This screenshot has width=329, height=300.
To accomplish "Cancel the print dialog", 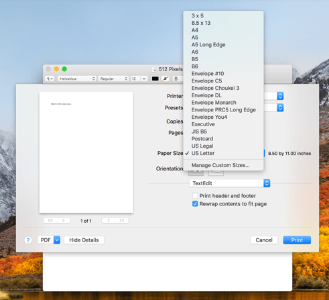I will click(264, 240).
